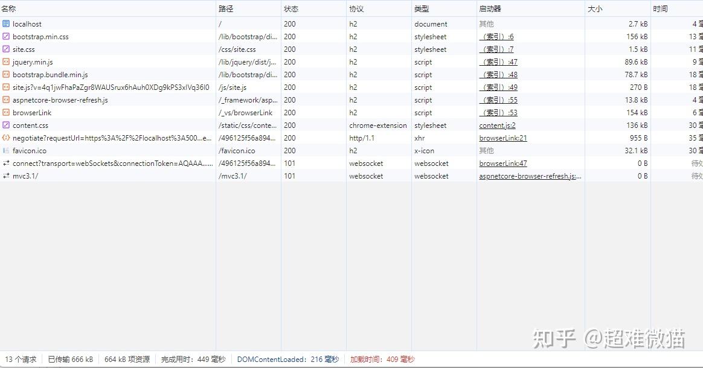Viewport: 703px width, 368px height.
Task: Click the jquery.min.js script icon
Action: 6,62
